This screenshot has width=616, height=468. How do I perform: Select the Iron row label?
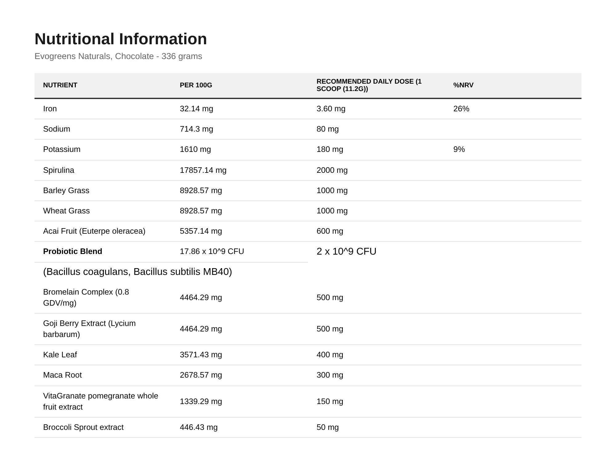click(x=50, y=109)
